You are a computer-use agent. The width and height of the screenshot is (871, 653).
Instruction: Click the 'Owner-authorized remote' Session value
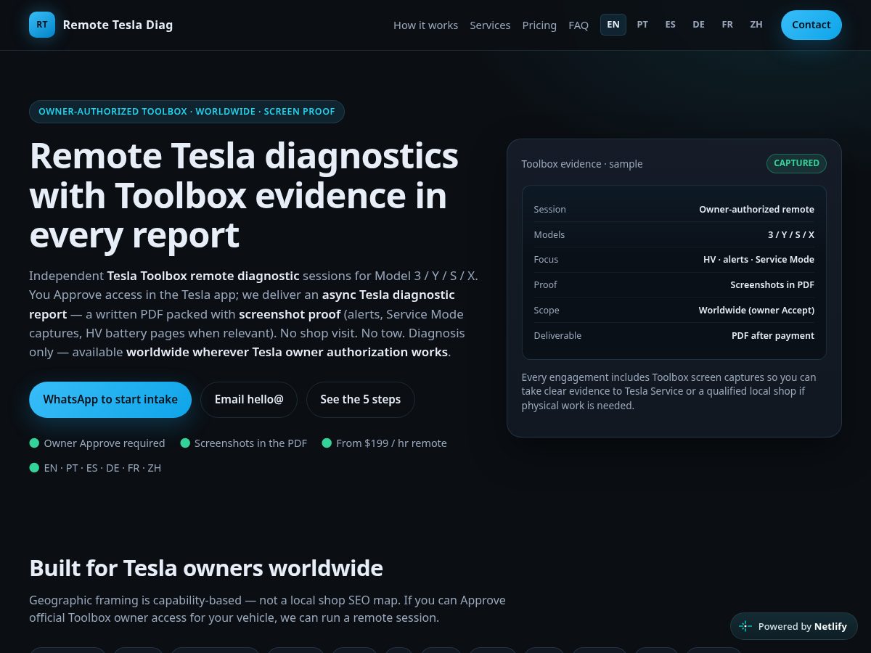756,209
